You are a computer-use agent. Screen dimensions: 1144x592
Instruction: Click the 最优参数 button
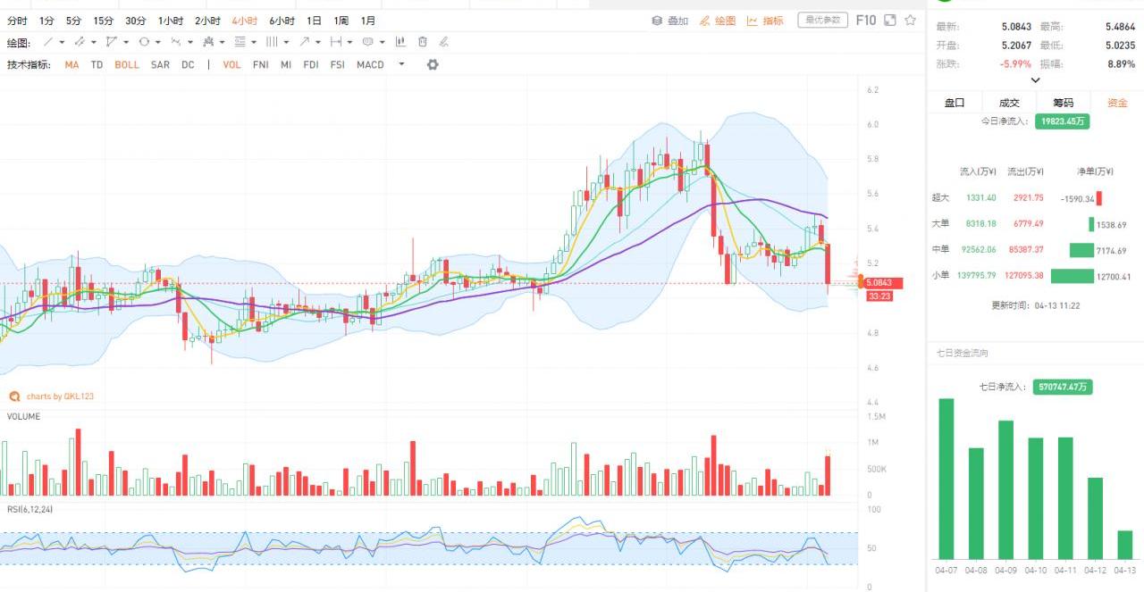coord(822,20)
